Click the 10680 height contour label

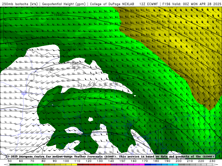(x=79, y=134)
